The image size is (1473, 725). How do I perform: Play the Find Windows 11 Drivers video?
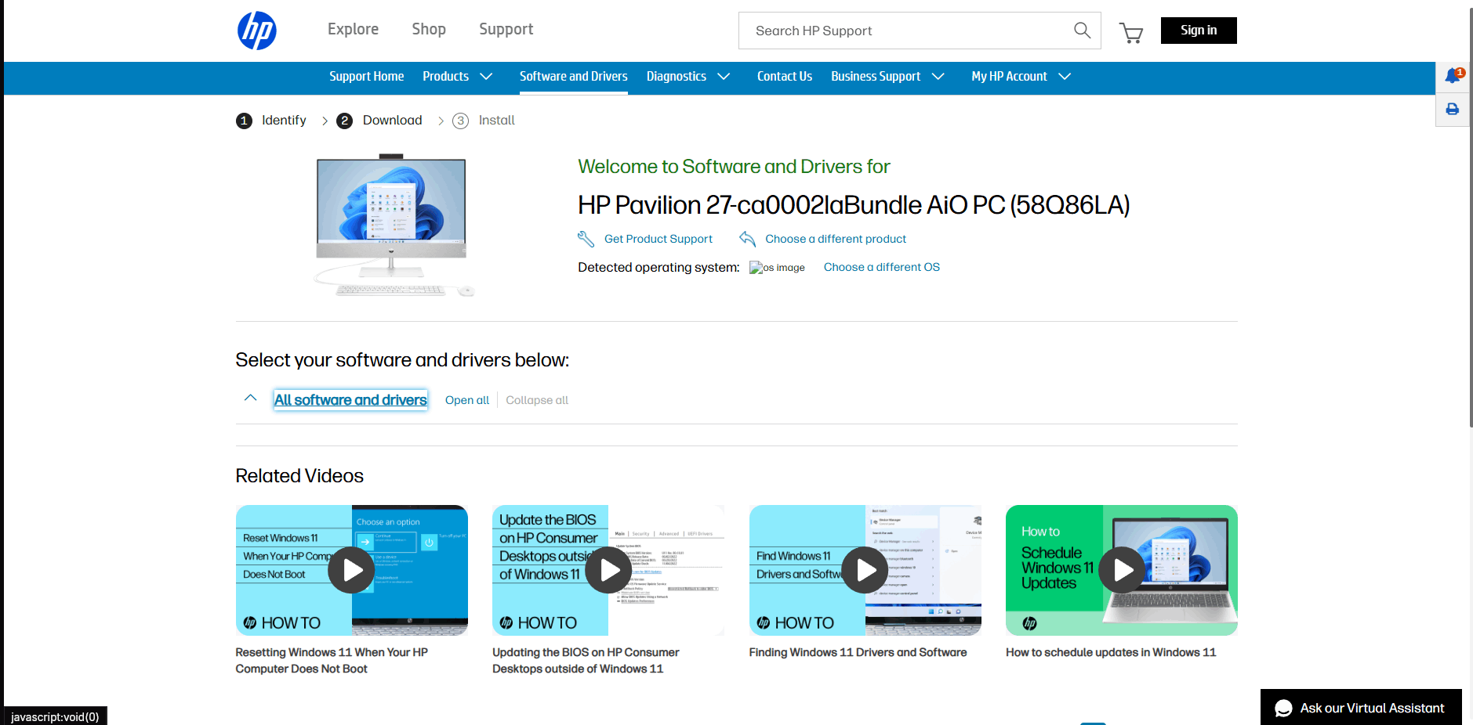pyautogui.click(x=865, y=570)
